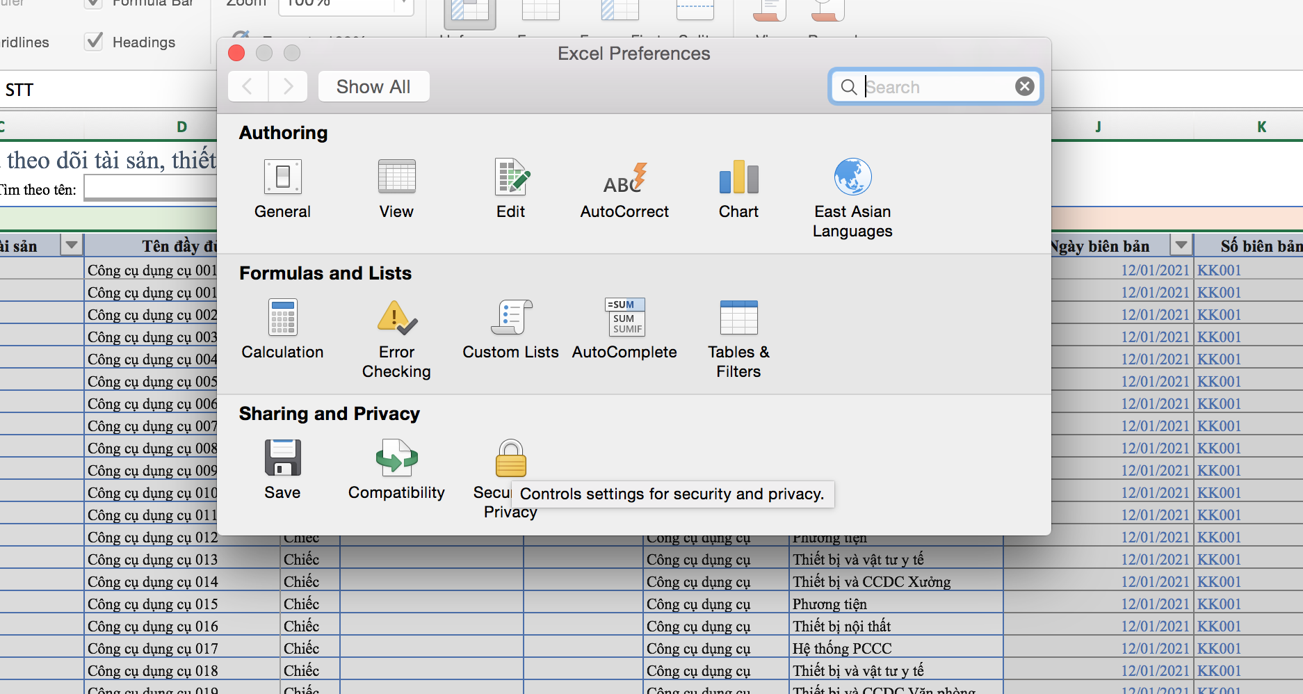Screen dimensions: 1303x694
Task: Select cell 'Công cụ dụng cụ 005'
Action: (x=151, y=381)
